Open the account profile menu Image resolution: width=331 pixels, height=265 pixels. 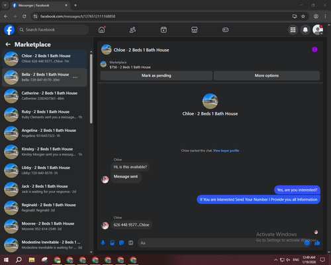pyautogui.click(x=318, y=30)
